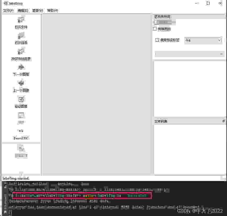Viewport: 227px width, 216px height.
Task: Open the Help (帮助) menu
Action: [52, 11]
